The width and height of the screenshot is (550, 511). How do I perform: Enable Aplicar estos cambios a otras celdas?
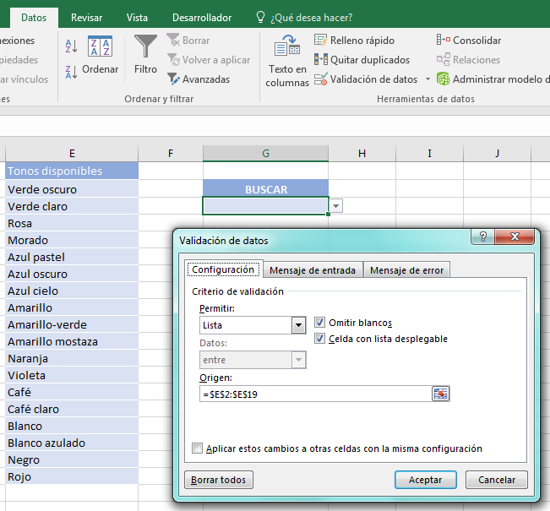coord(198,448)
